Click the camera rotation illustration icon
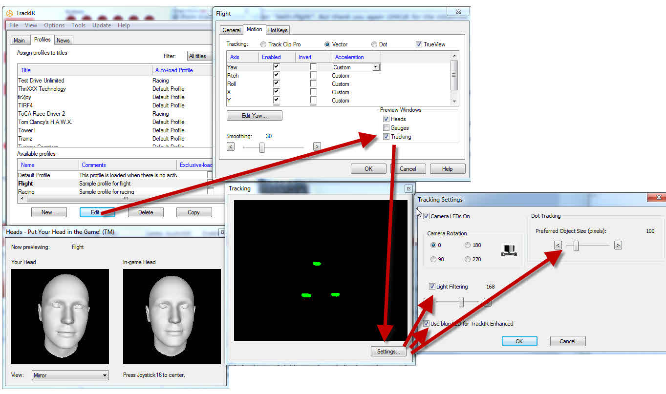 point(509,250)
